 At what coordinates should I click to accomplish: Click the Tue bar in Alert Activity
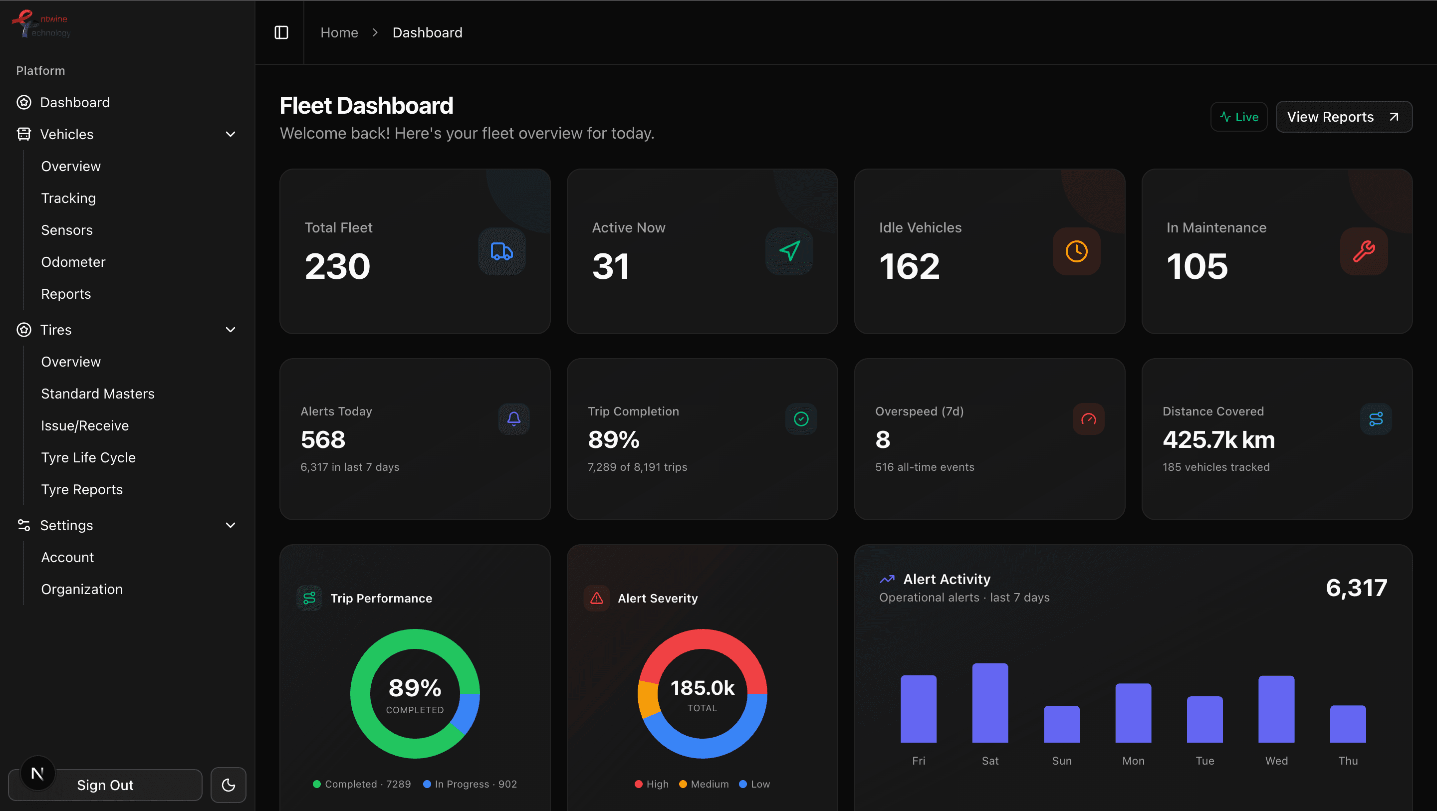pyautogui.click(x=1205, y=719)
